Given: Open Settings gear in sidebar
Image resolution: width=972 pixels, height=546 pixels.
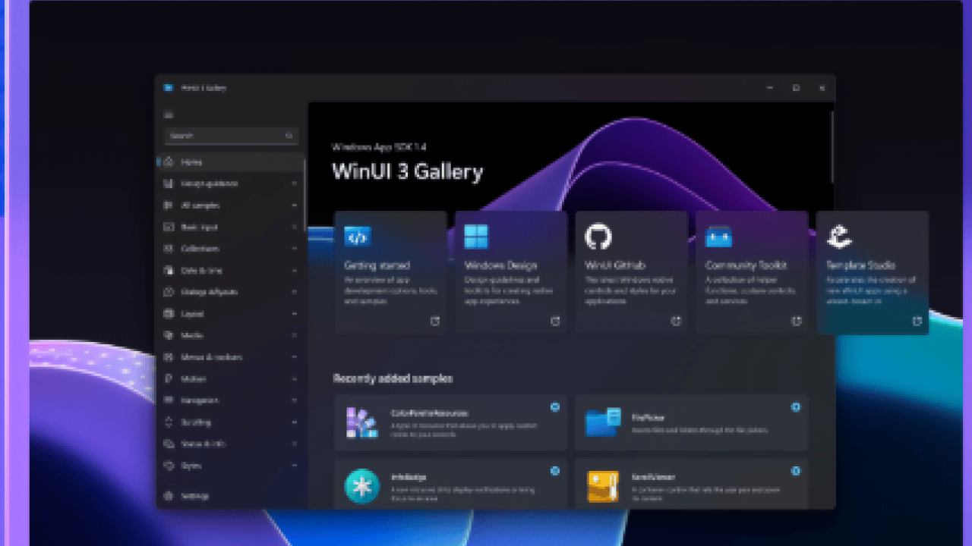Looking at the screenshot, I should pyautogui.click(x=169, y=496).
